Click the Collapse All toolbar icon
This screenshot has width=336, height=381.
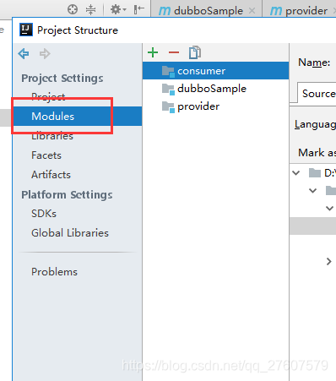click(90, 9)
